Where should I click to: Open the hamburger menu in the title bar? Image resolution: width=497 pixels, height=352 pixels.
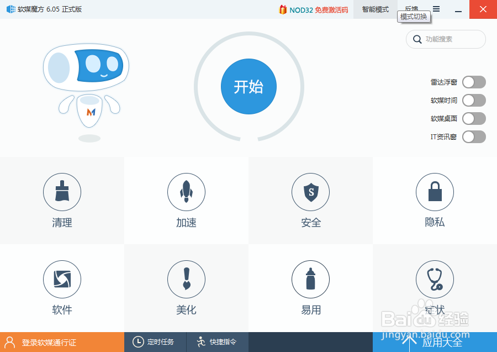click(x=436, y=9)
